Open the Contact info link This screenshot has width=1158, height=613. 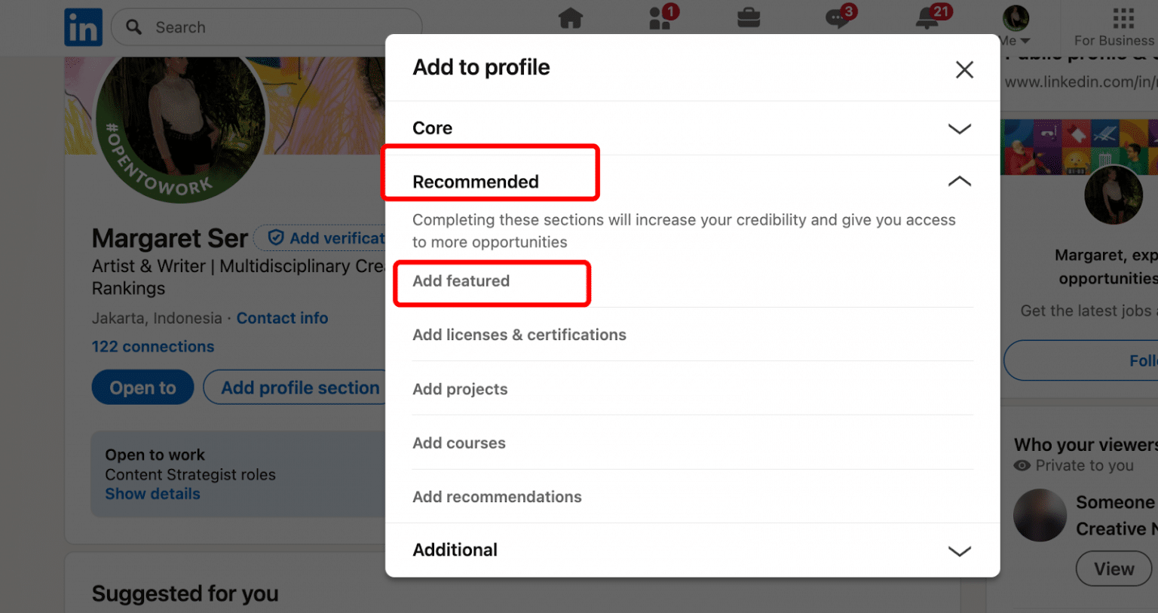tap(282, 318)
